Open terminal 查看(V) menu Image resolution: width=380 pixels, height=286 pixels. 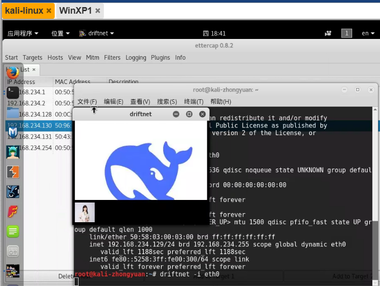coord(140,102)
